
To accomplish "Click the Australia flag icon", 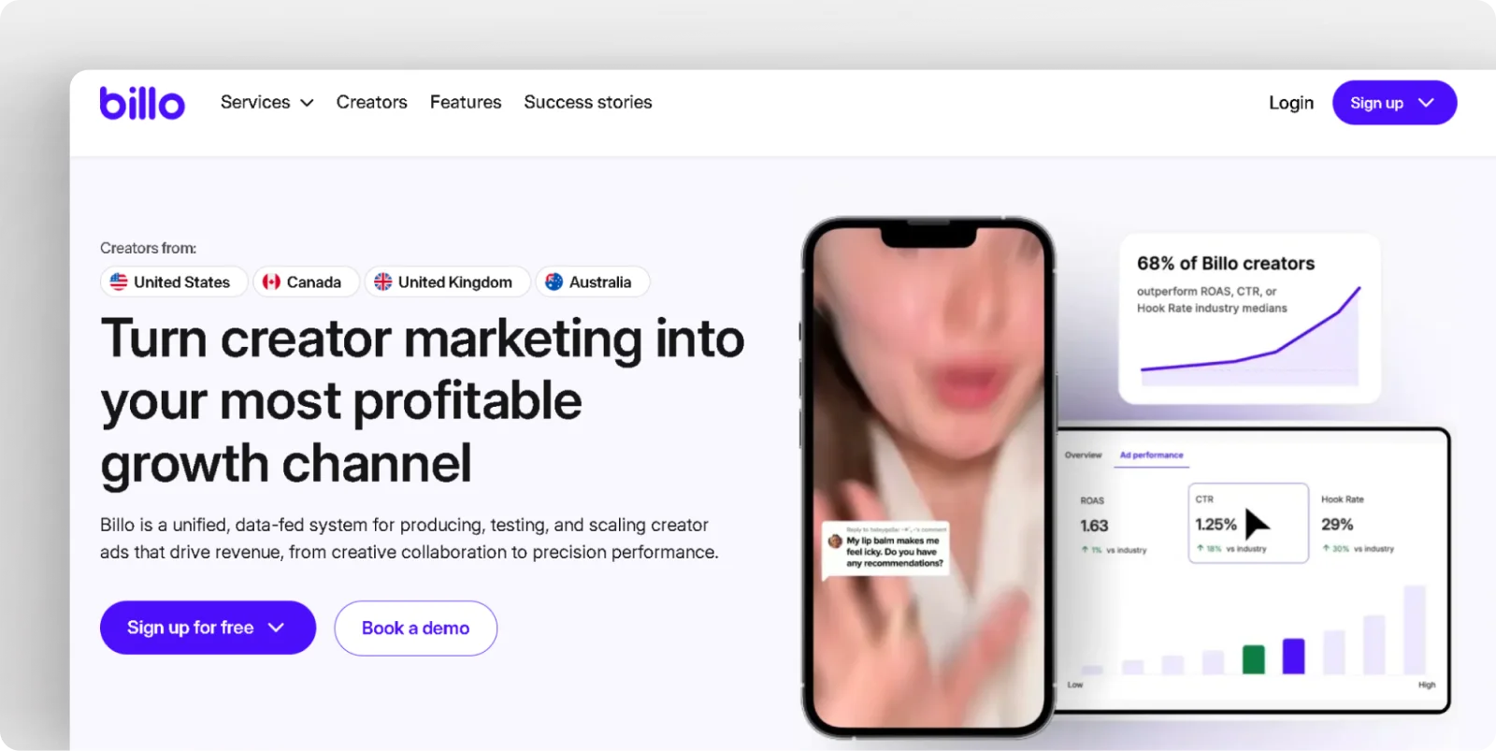I will [554, 282].
